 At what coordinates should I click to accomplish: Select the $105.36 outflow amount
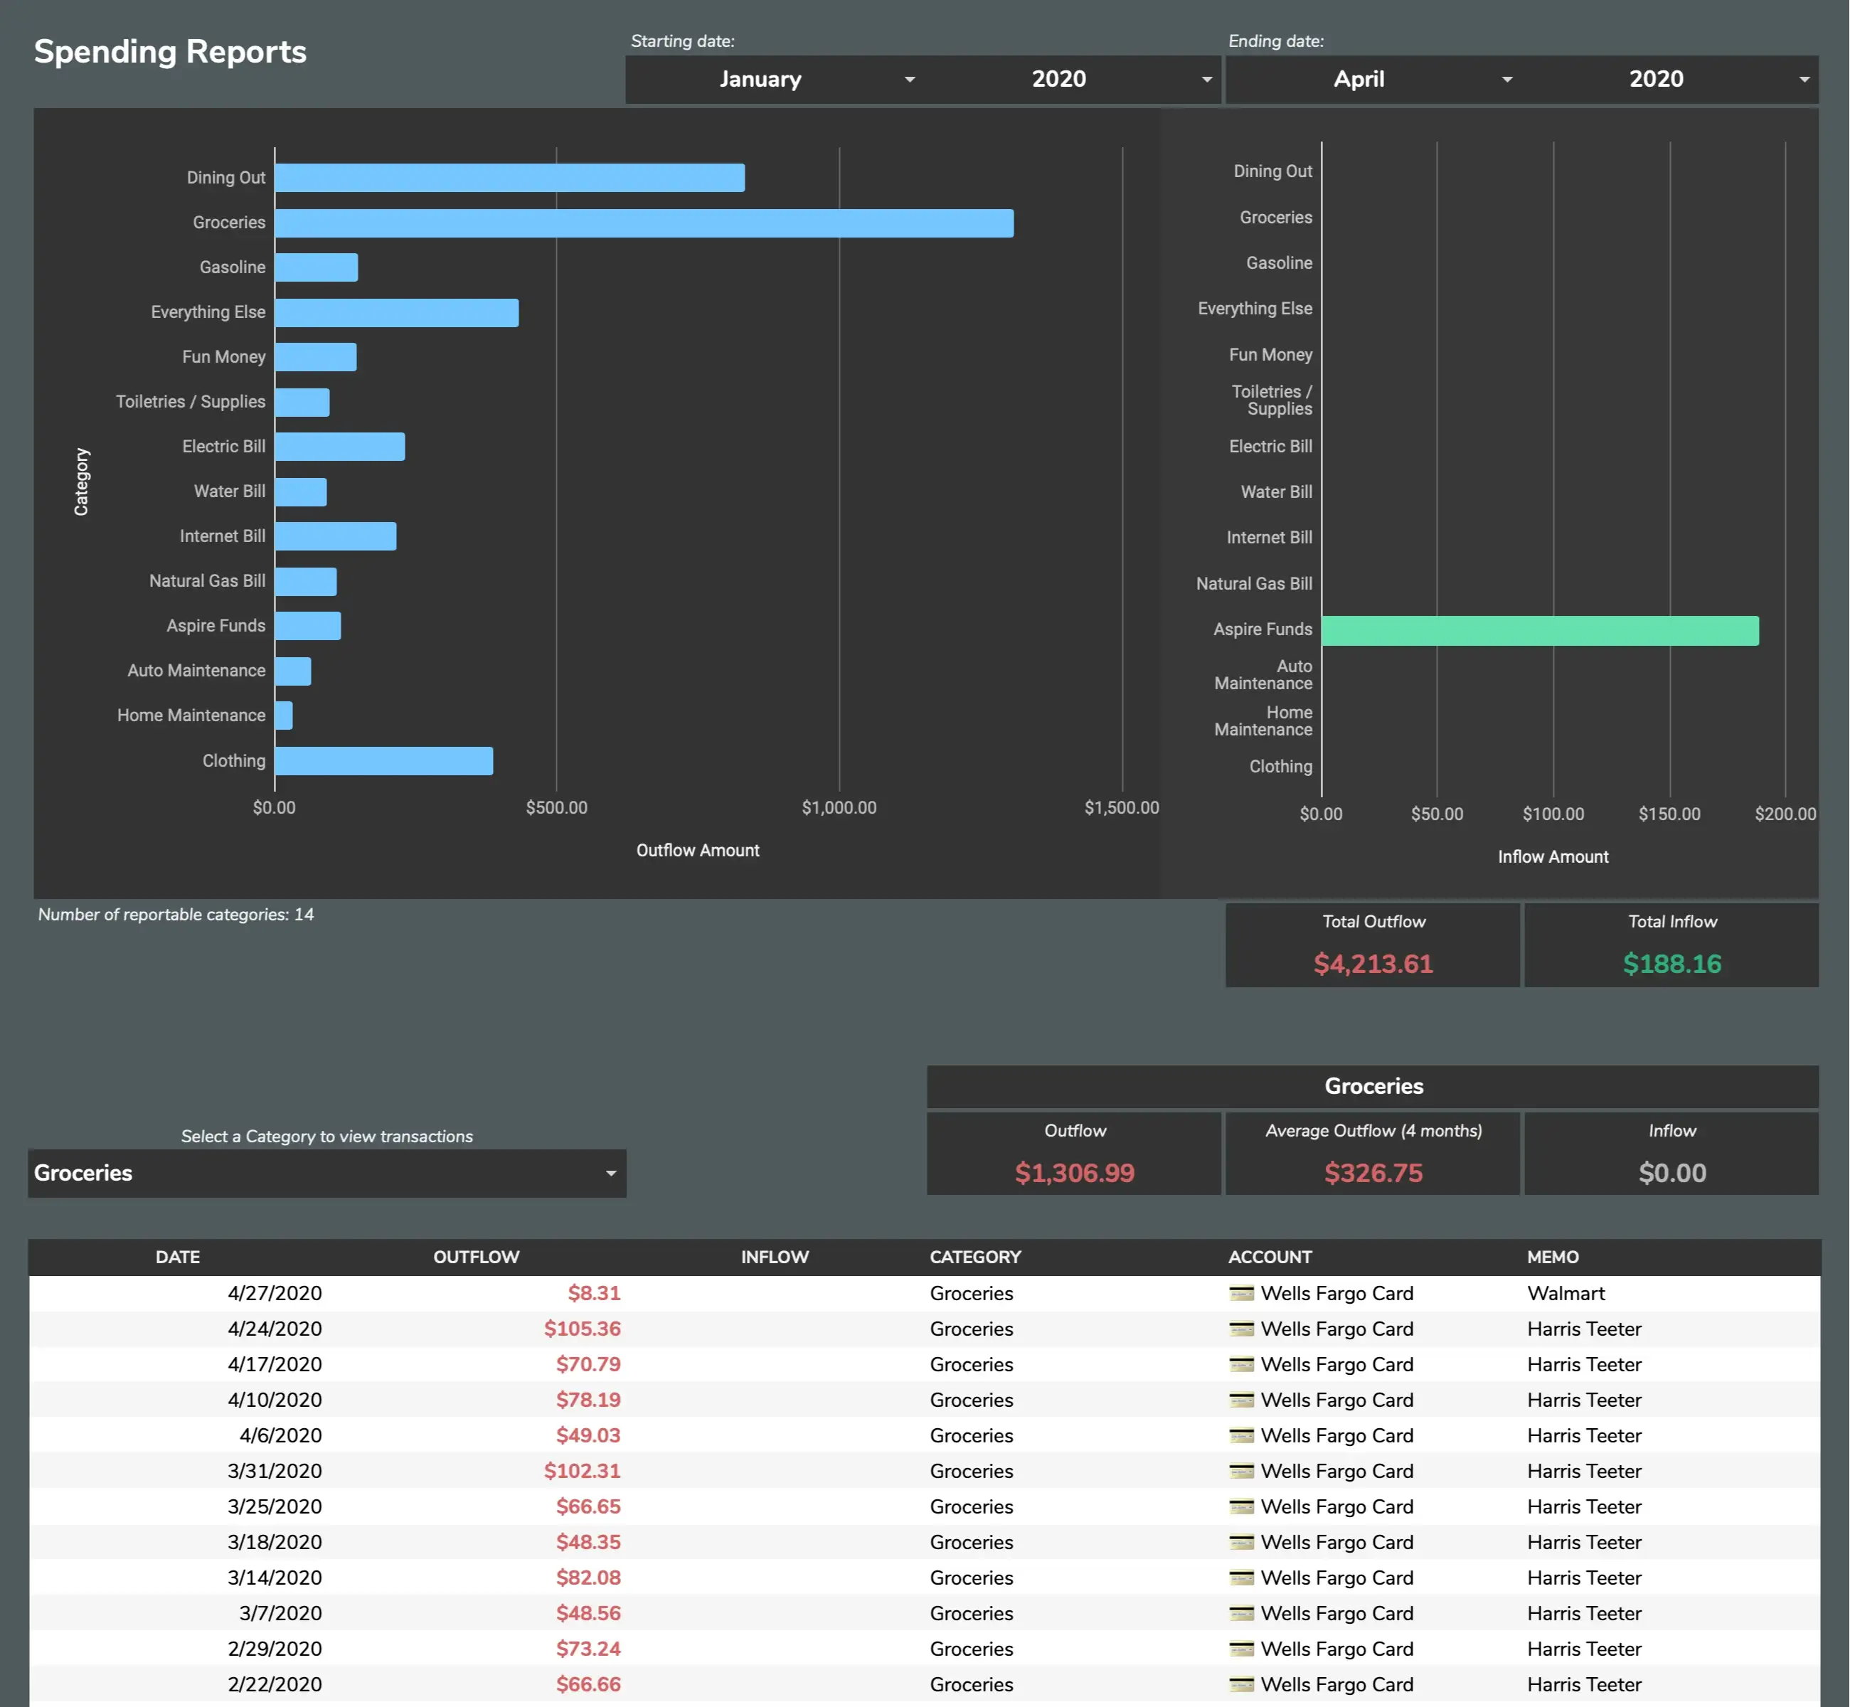click(x=582, y=1329)
